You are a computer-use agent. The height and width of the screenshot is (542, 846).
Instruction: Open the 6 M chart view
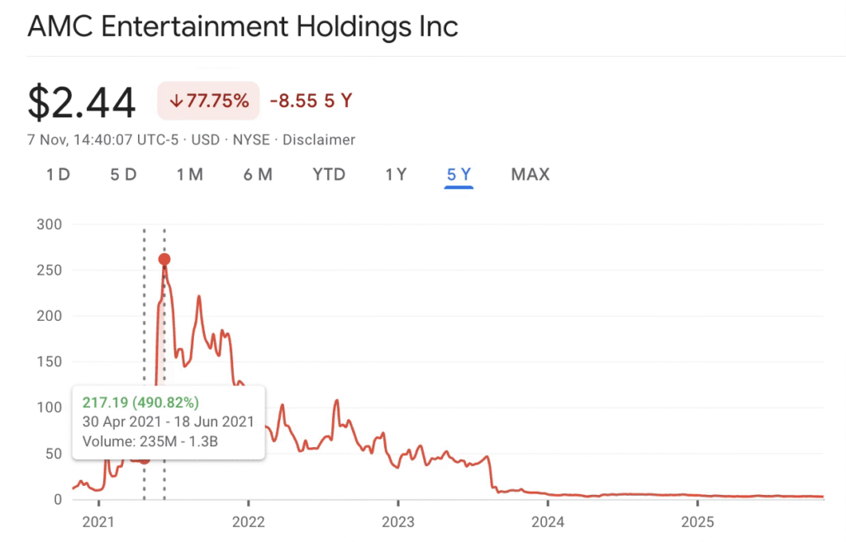pos(258,174)
